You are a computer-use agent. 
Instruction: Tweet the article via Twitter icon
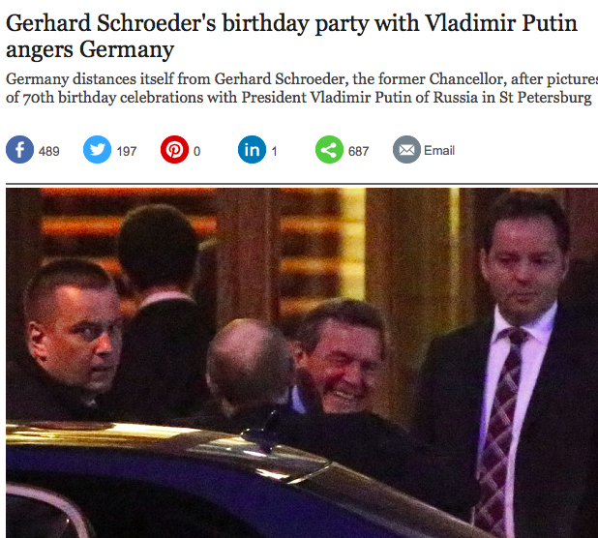(x=98, y=150)
